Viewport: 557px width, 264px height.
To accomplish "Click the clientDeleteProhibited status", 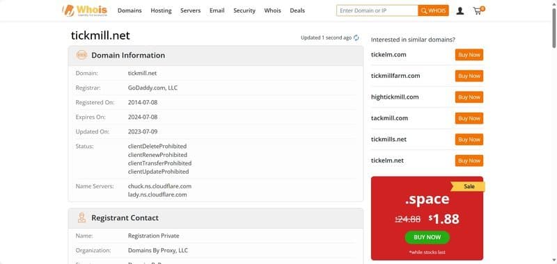I will (x=157, y=146).
